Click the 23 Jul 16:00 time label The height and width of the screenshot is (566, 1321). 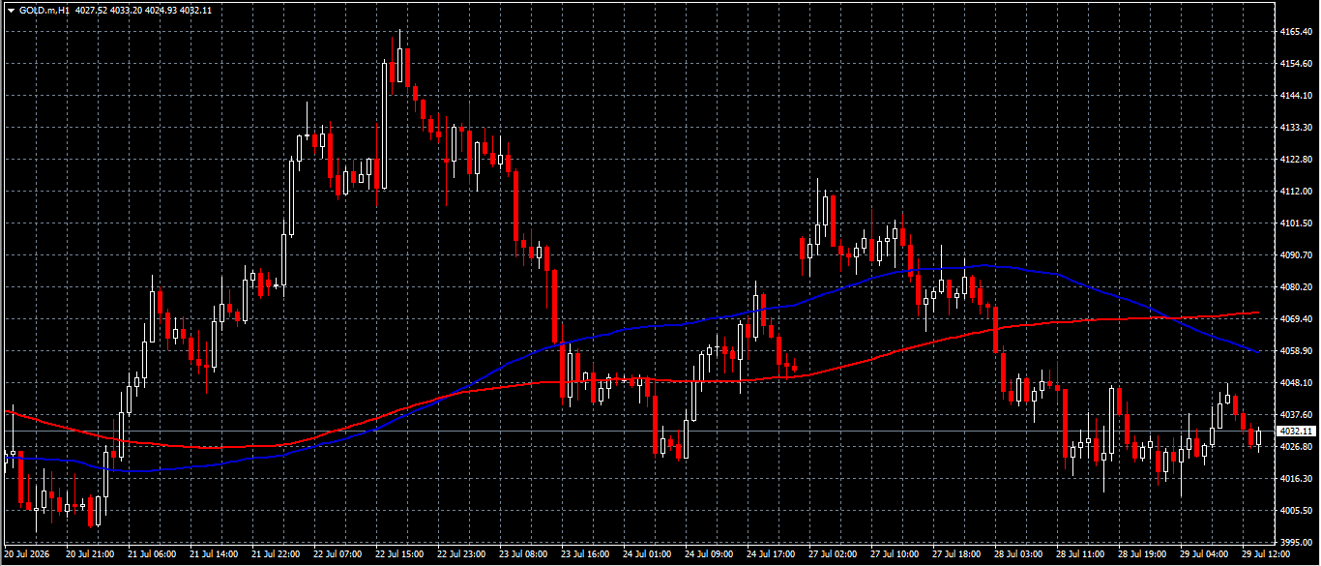[x=585, y=555]
